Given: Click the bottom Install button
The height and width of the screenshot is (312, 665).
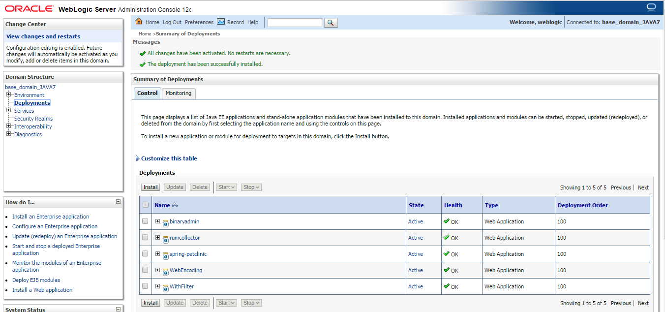Looking at the screenshot, I should (x=151, y=303).
